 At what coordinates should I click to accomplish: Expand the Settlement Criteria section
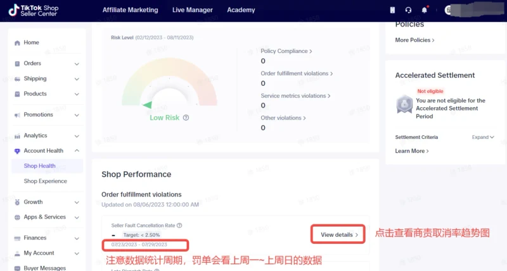(483, 137)
